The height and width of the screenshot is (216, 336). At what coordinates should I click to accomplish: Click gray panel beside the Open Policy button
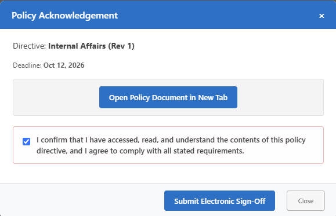pyautogui.click(x=56, y=97)
